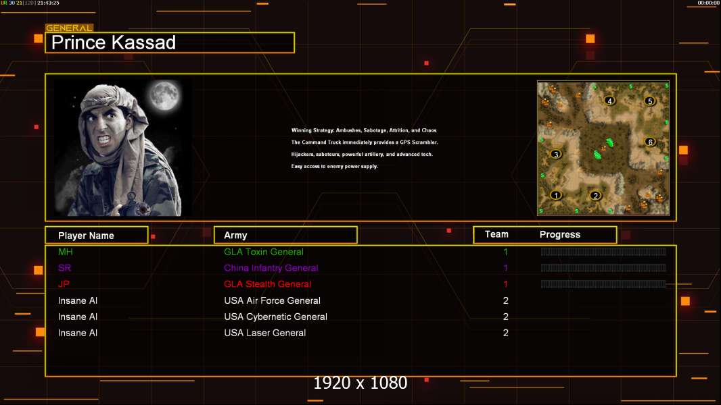Image resolution: width=721 pixels, height=405 pixels.
Task: Click the Team column header
Action: 496,234
